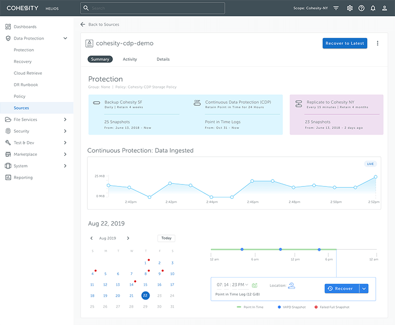Click the first VAPD snapshot timeline dot
The image size is (395, 325).
[x=242, y=249]
